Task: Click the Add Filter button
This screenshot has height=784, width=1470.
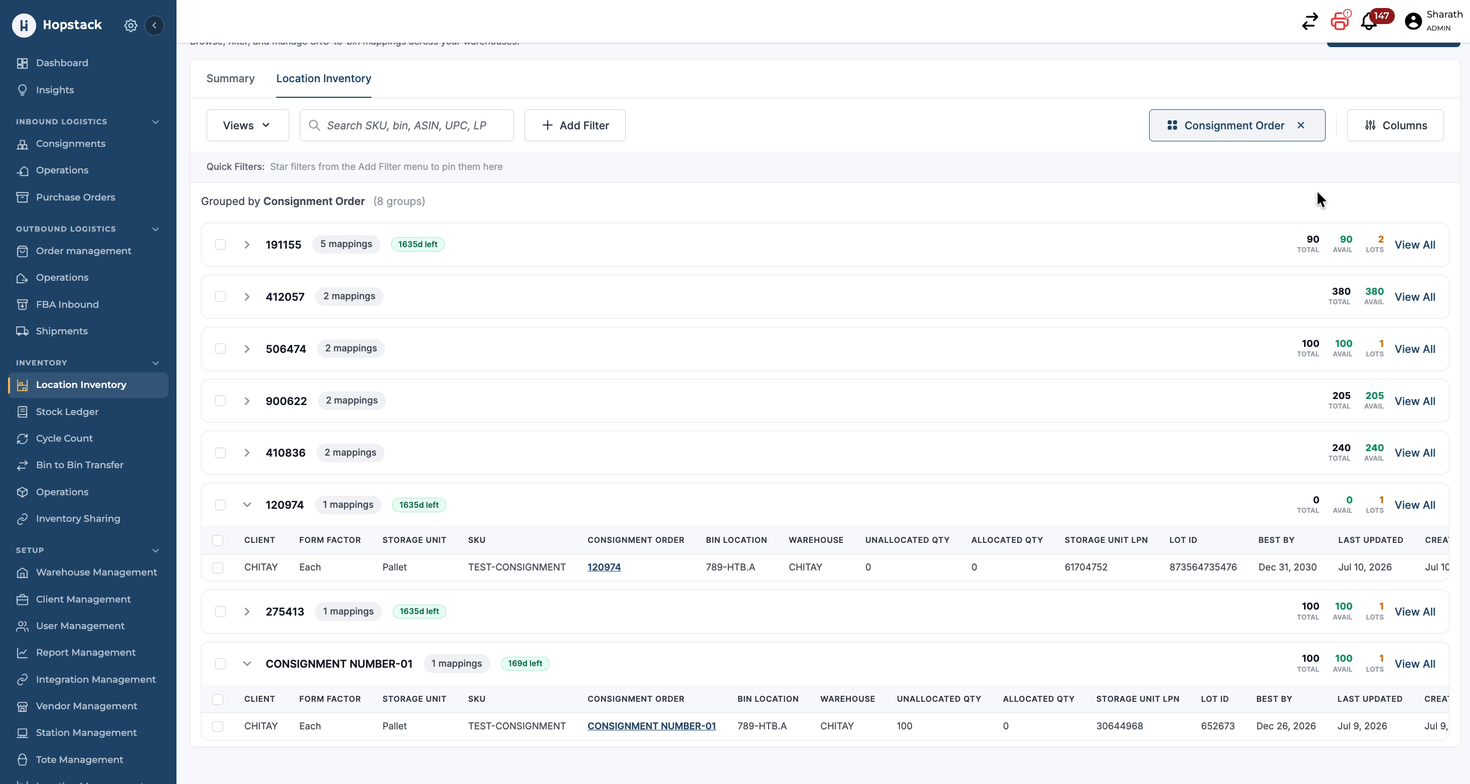Action: pyautogui.click(x=575, y=125)
